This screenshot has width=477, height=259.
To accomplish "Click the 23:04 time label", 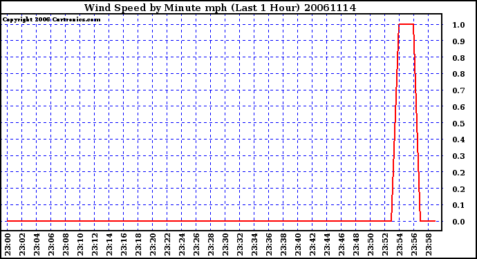I will [37, 244].
